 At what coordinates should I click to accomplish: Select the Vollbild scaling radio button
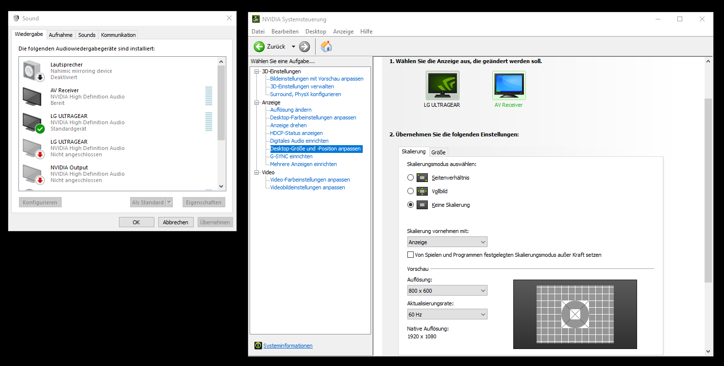411,191
